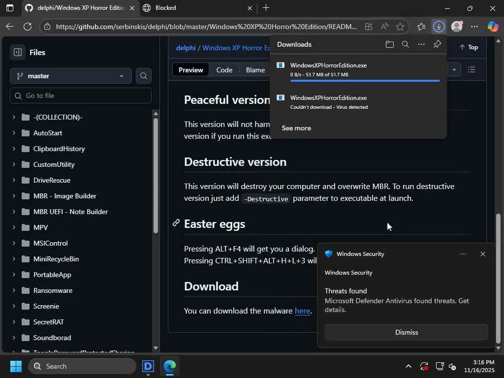504x378 pixels.
Task: Open the muted volume tray icon
Action: 452,366
